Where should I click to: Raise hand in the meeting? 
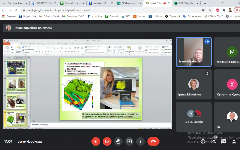point(118,141)
